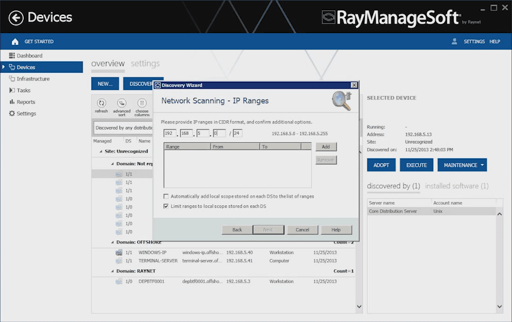Click the TERMINAL-SERVER device icon
512x322 pixels.
coord(119,261)
